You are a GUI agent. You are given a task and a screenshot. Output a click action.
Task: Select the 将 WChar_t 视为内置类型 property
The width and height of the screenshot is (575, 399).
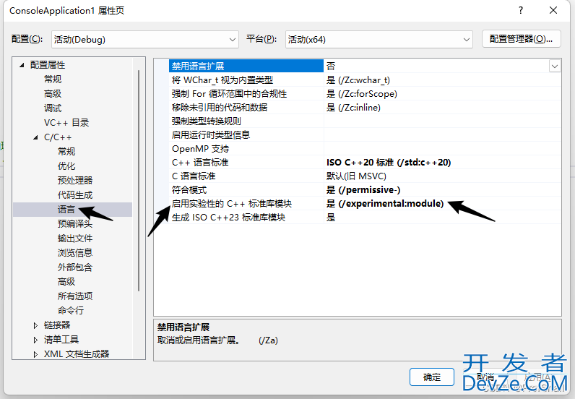[x=222, y=80]
